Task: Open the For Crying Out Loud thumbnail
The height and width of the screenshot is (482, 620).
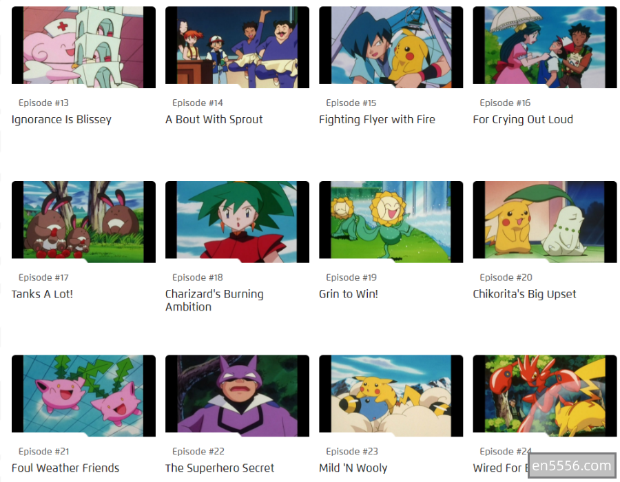Action: click(x=545, y=47)
